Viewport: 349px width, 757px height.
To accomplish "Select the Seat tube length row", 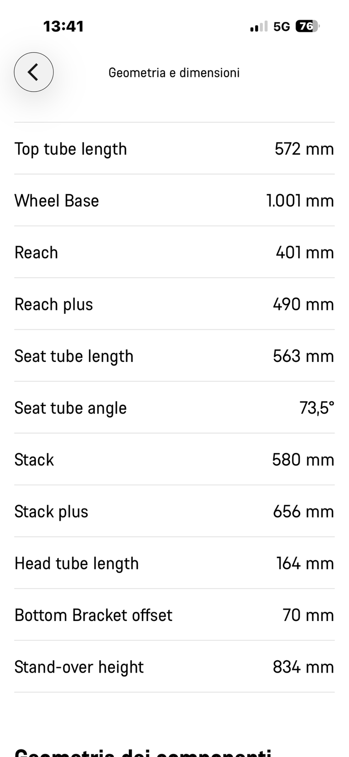I will (x=174, y=356).
